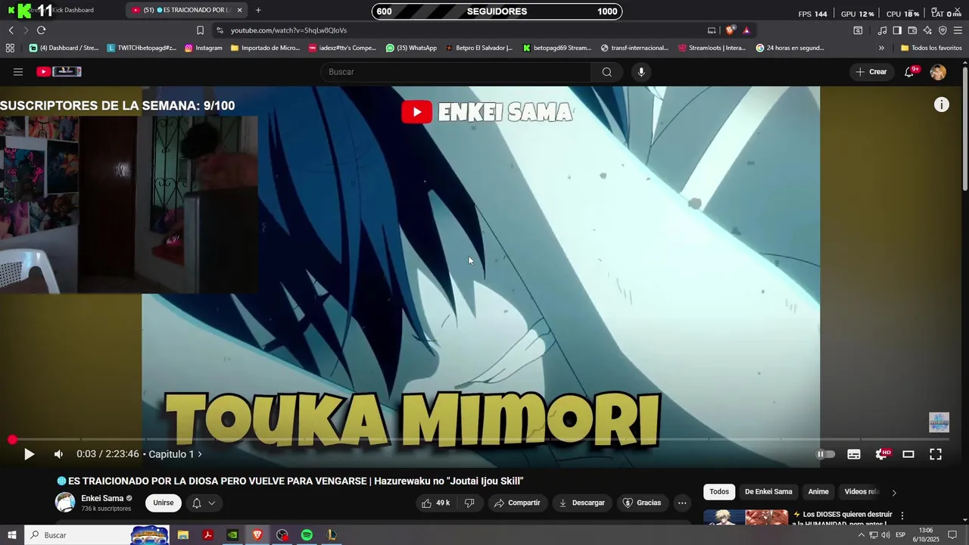This screenshot has width=969, height=545.
Task: Click the address bar URL
Action: [288, 30]
